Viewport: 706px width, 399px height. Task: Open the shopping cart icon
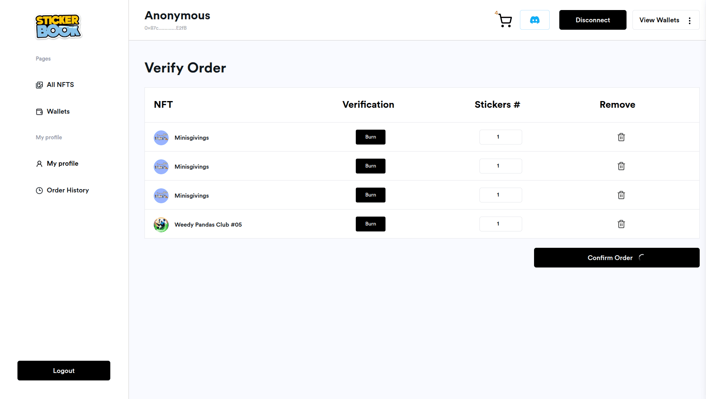tap(505, 20)
